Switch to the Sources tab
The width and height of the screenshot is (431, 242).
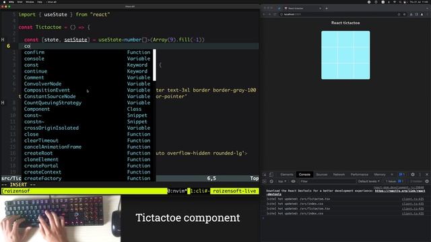coord(322,175)
